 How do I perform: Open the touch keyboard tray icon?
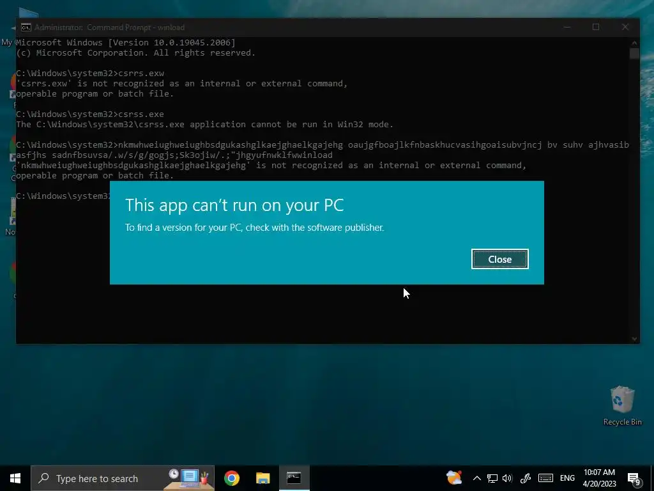(x=545, y=478)
